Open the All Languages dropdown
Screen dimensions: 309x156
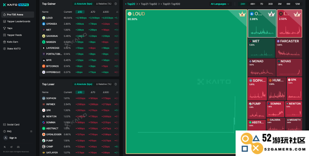(x=220, y=4)
